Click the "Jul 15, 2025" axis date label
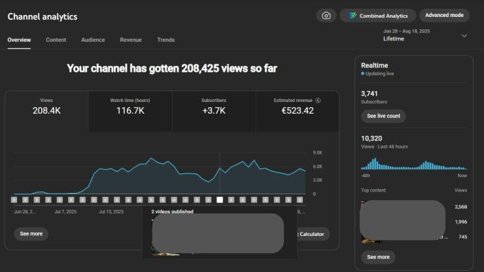484x272 pixels. pyautogui.click(x=111, y=212)
